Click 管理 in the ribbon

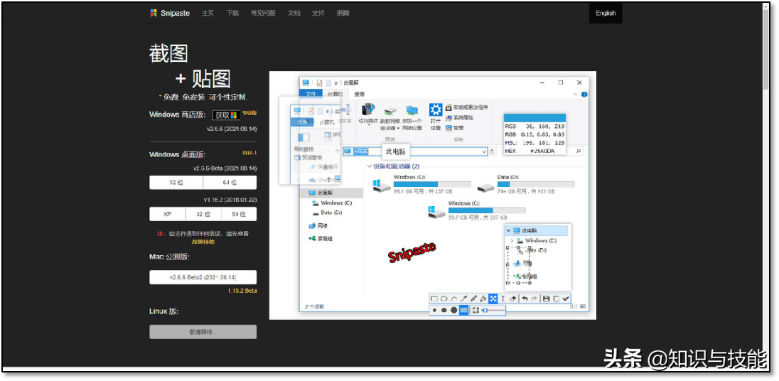click(455, 128)
